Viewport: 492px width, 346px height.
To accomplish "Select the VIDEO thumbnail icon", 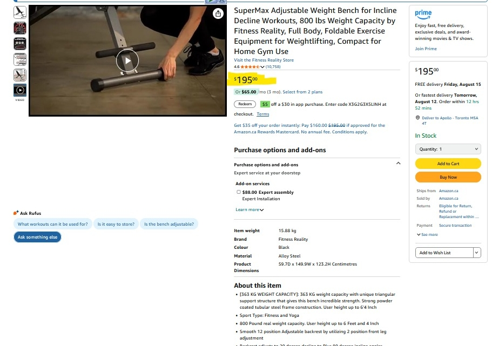I will (x=20, y=90).
